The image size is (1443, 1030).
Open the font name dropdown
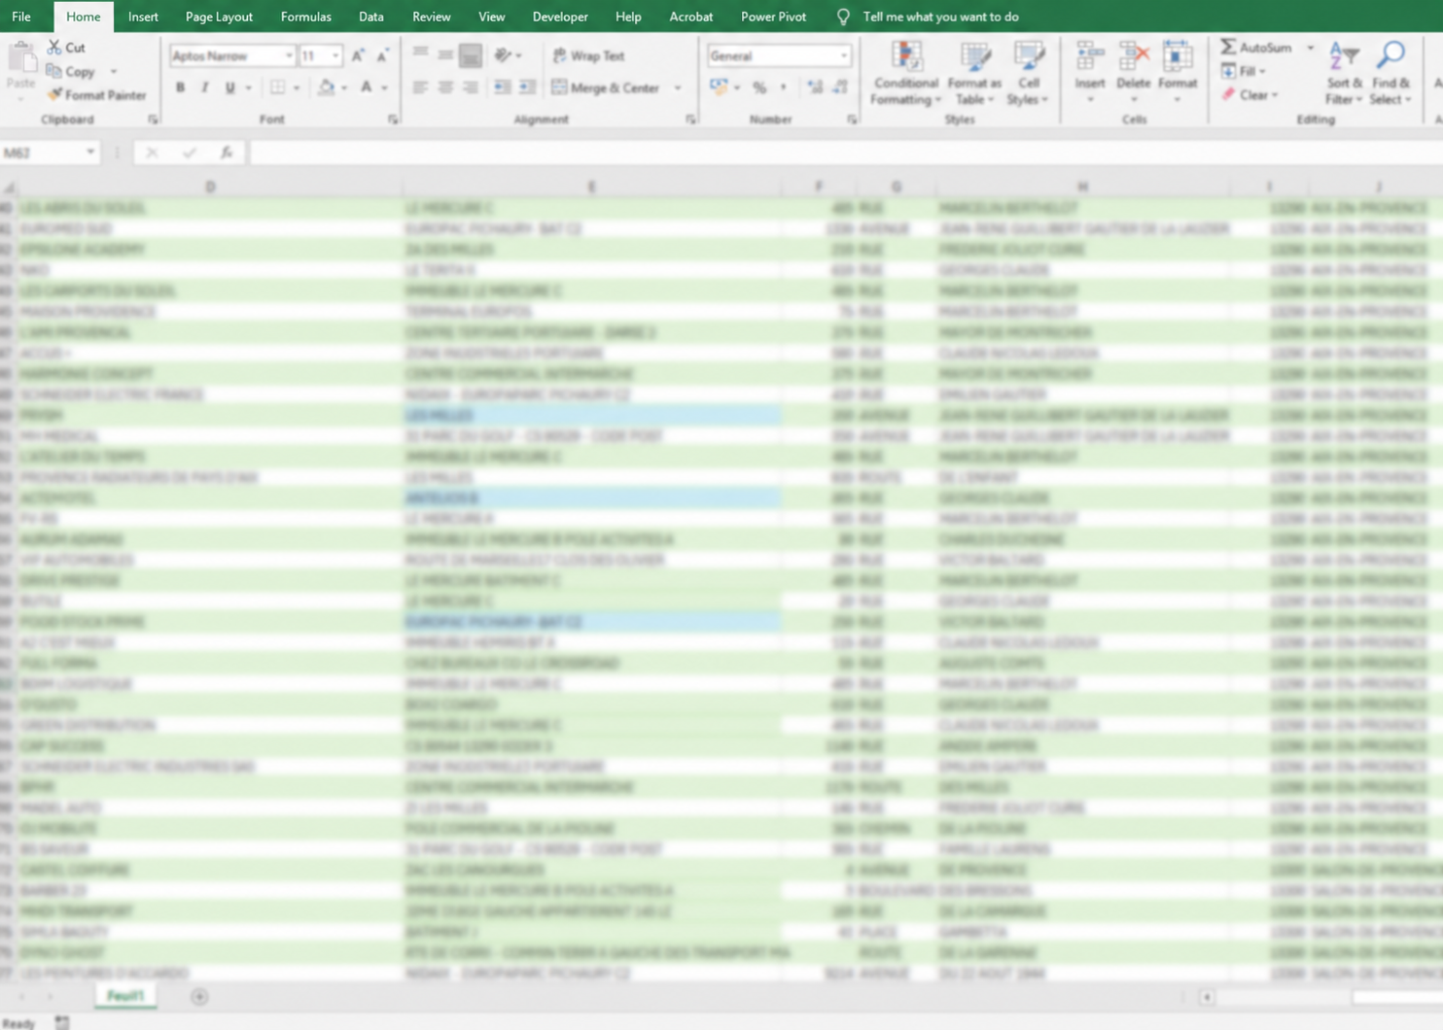289,56
